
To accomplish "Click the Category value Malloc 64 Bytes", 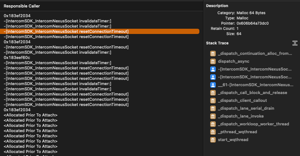I will 251,13.
